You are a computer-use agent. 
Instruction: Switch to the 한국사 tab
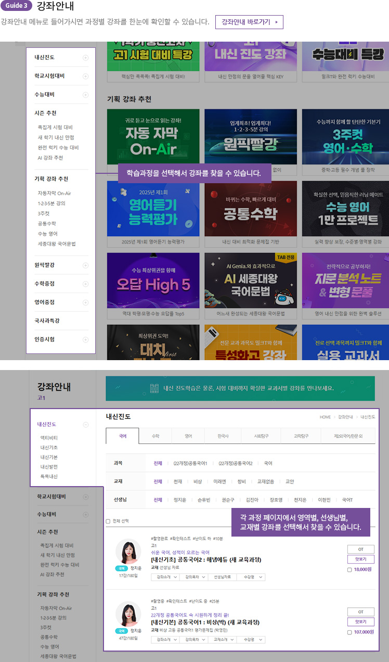click(x=223, y=436)
